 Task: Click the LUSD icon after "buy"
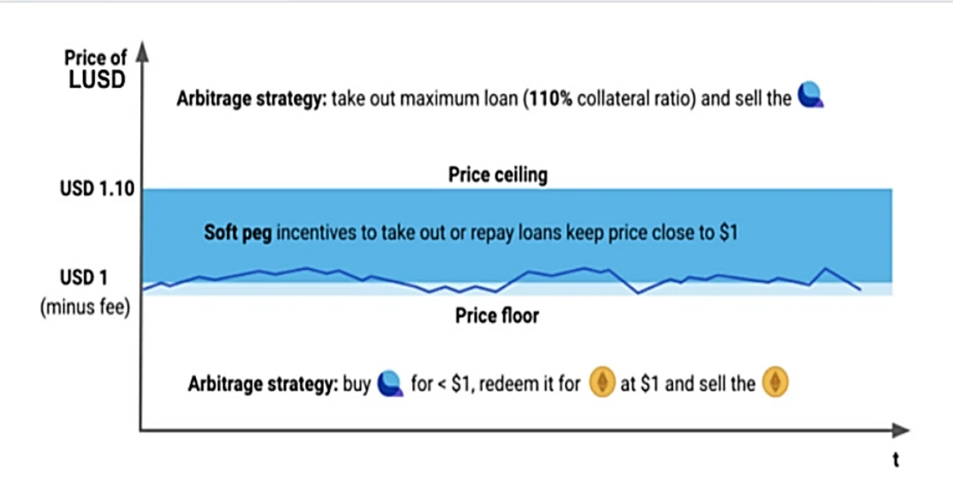coord(389,385)
